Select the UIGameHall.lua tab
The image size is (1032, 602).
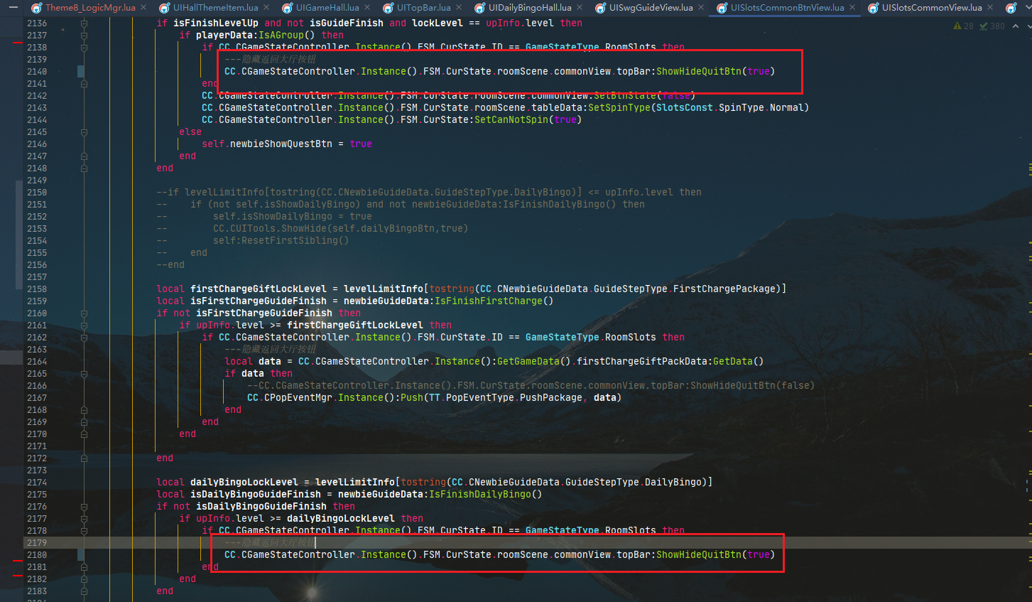click(x=327, y=8)
